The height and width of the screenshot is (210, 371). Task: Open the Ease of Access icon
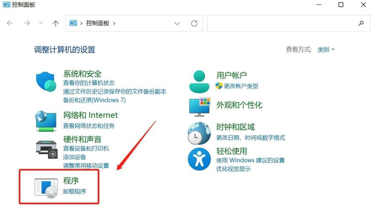(x=199, y=159)
